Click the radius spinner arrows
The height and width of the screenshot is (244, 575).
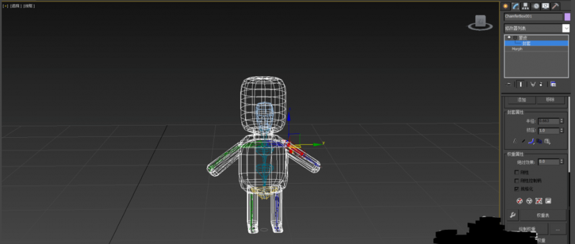pos(562,121)
